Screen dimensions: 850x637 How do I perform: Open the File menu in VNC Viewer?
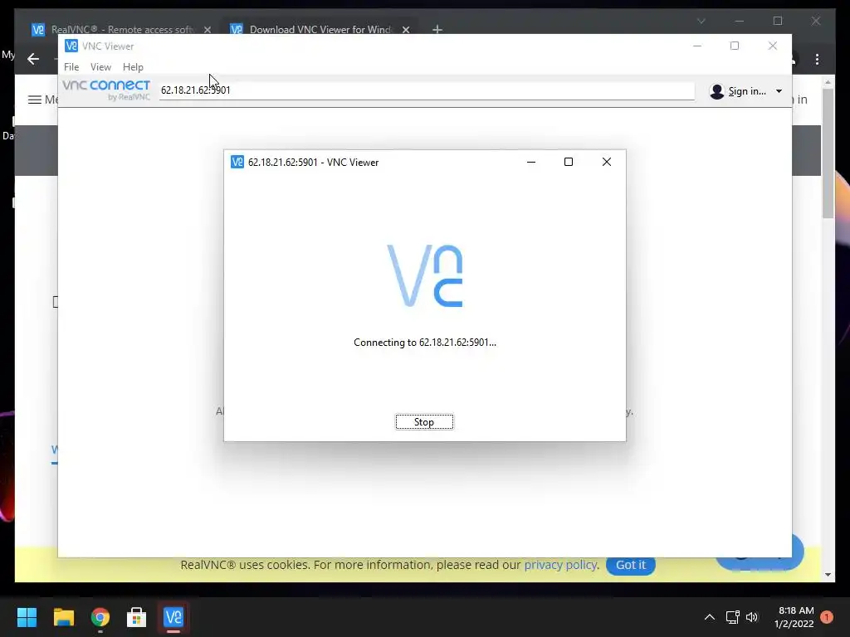[x=71, y=66]
